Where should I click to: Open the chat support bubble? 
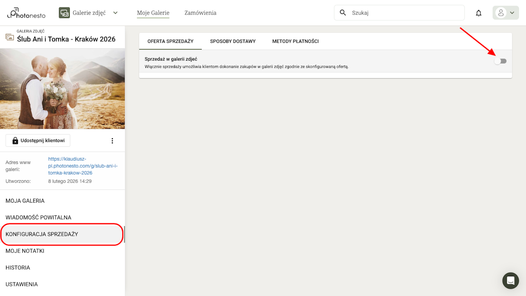pos(510,281)
